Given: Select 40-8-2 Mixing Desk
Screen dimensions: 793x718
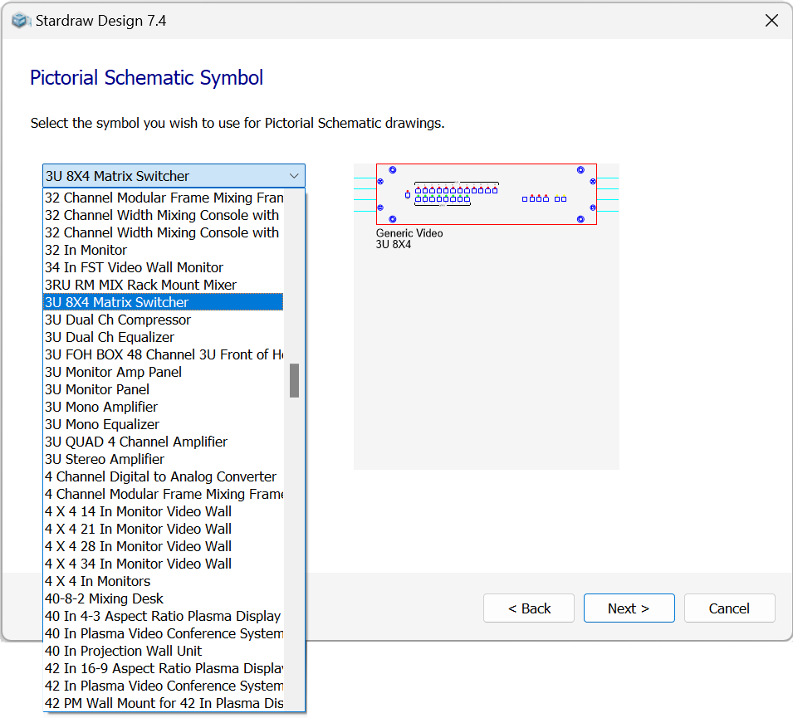Looking at the screenshot, I should [164, 599].
